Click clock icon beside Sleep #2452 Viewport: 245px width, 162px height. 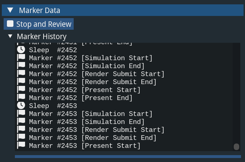21,50
